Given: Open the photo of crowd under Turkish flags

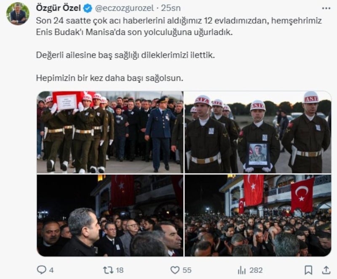Looking at the screenshot, I should (x=258, y=215).
